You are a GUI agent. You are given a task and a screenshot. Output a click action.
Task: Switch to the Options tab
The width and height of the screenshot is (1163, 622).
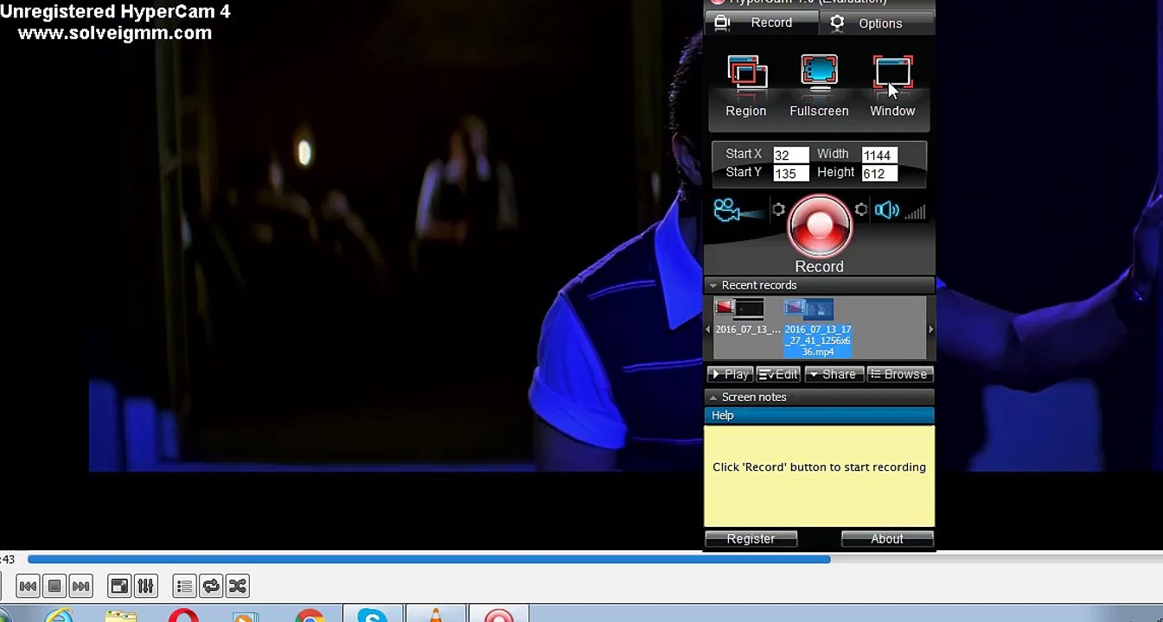pos(877,23)
